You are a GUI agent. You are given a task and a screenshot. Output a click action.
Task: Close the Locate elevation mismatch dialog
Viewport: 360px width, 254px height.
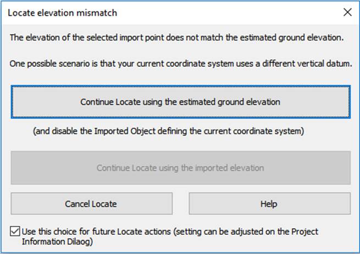(347, 12)
